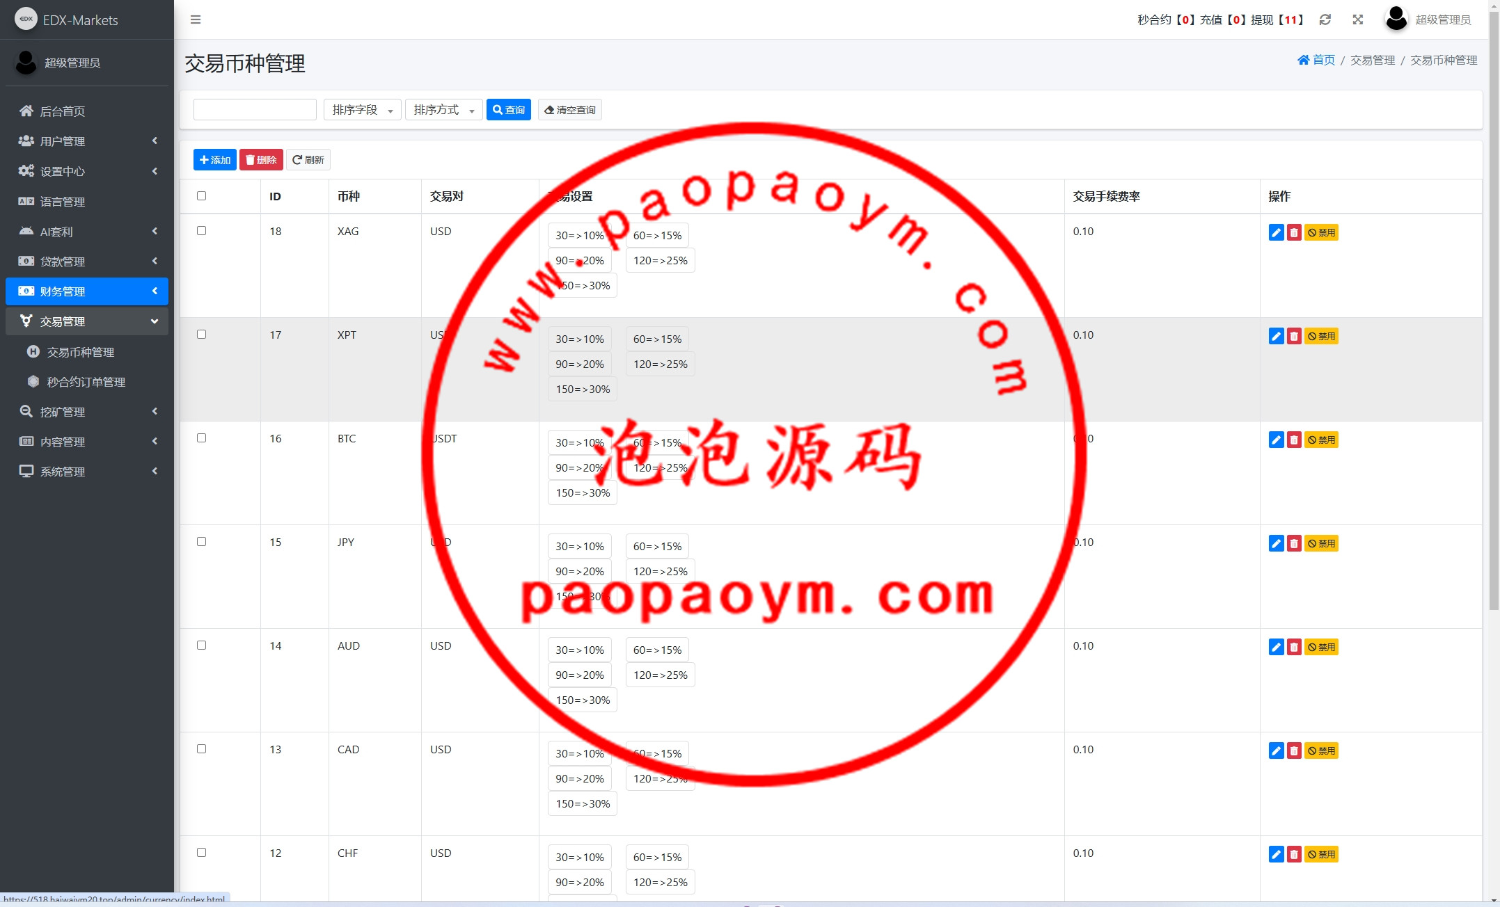Click the XPT 150=>30% setting tag
This screenshot has width=1500, height=907.
pyautogui.click(x=583, y=389)
